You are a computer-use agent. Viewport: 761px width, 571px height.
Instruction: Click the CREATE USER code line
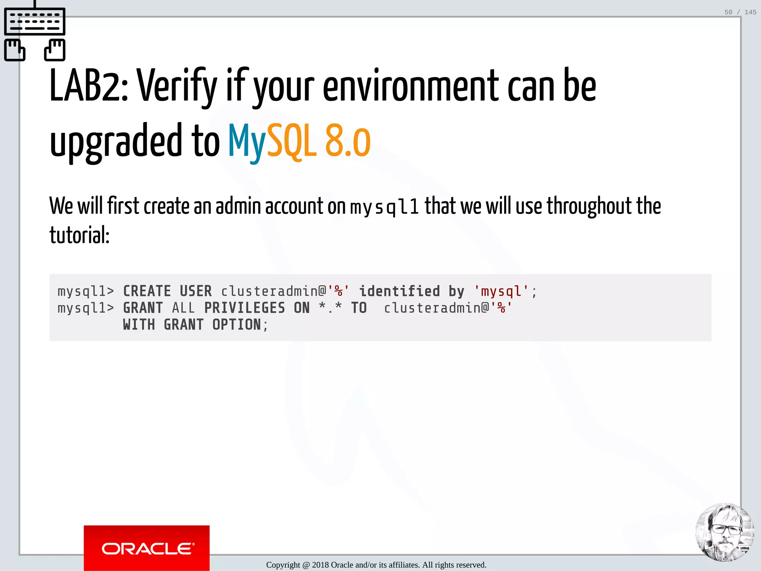point(297,291)
